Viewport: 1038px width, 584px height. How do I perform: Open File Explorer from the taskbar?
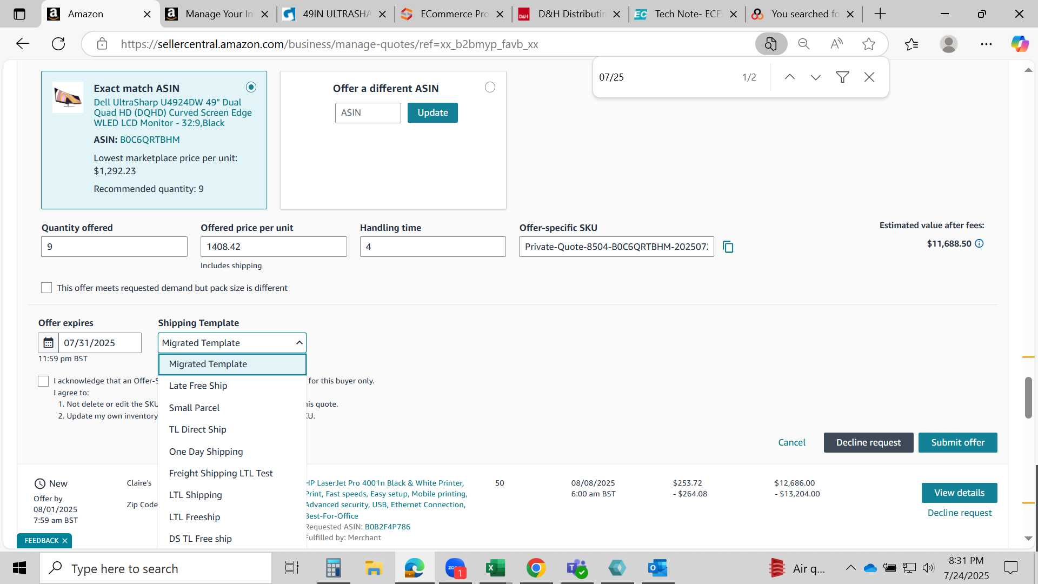(x=374, y=568)
